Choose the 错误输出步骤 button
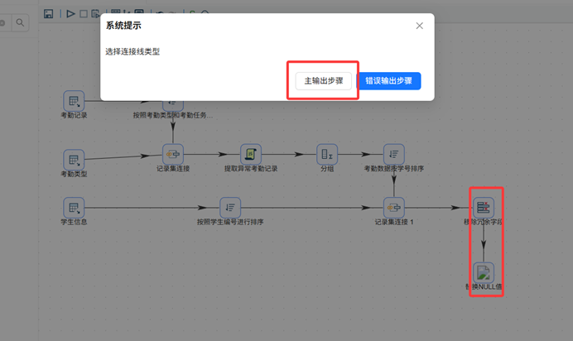Screen dimensions: 573x341 tap(389, 80)
